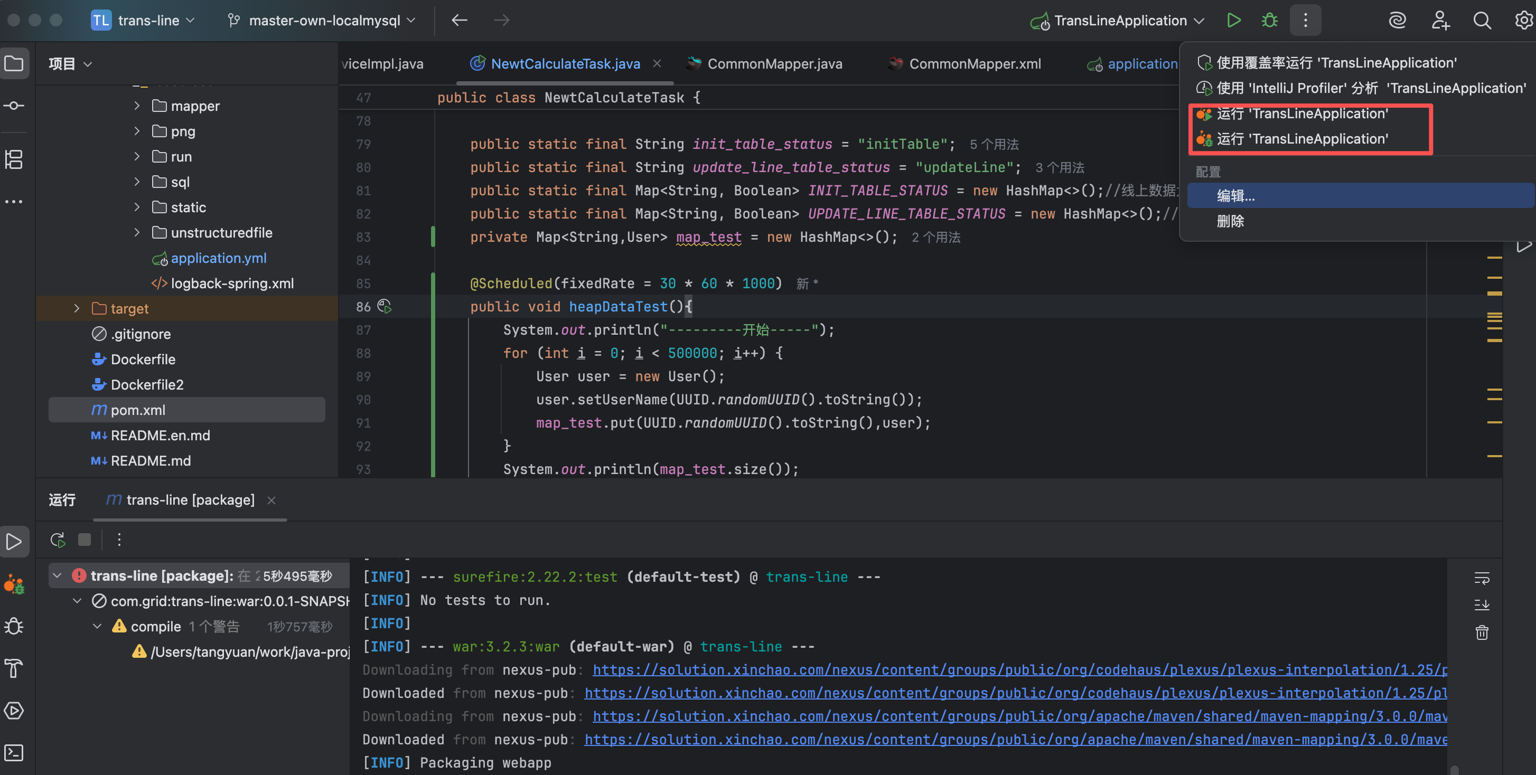
Task: Click the green Run button in toolbar
Action: coord(1234,20)
